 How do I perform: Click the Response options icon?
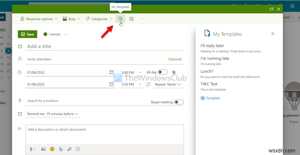[22, 19]
